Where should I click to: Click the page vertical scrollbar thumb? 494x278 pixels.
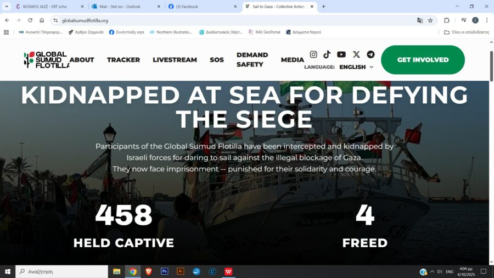pos(491,66)
